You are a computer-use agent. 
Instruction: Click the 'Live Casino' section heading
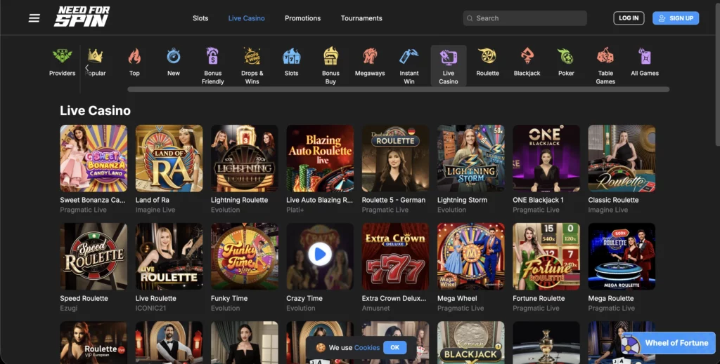[x=95, y=110]
